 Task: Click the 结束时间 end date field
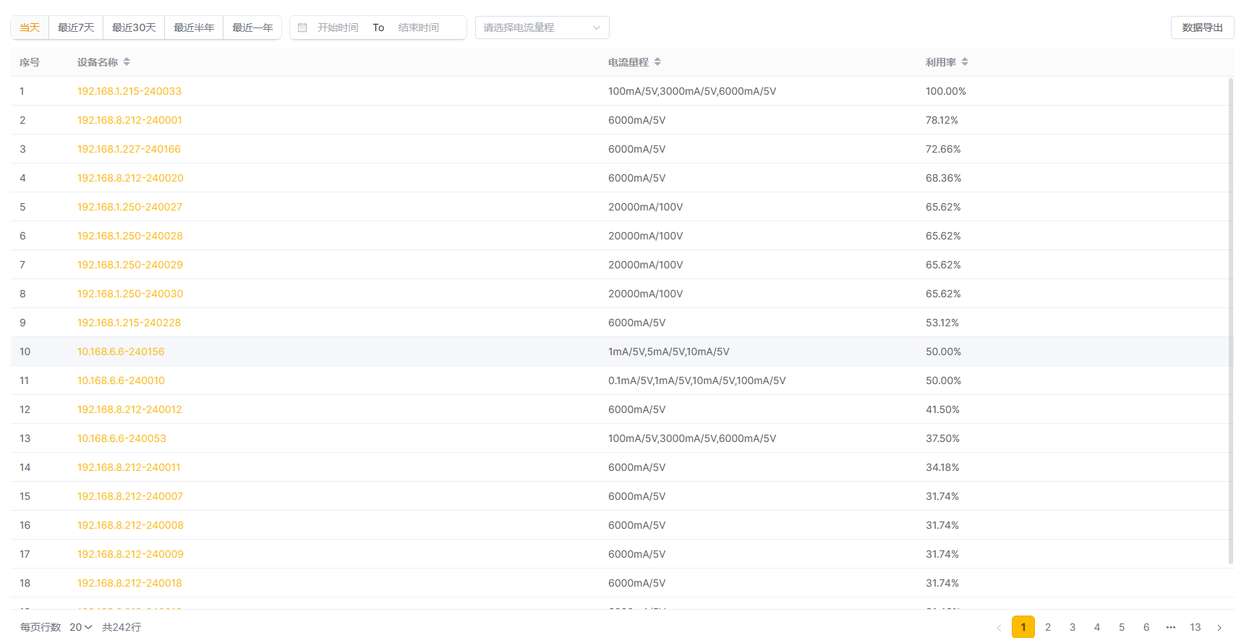pos(418,27)
